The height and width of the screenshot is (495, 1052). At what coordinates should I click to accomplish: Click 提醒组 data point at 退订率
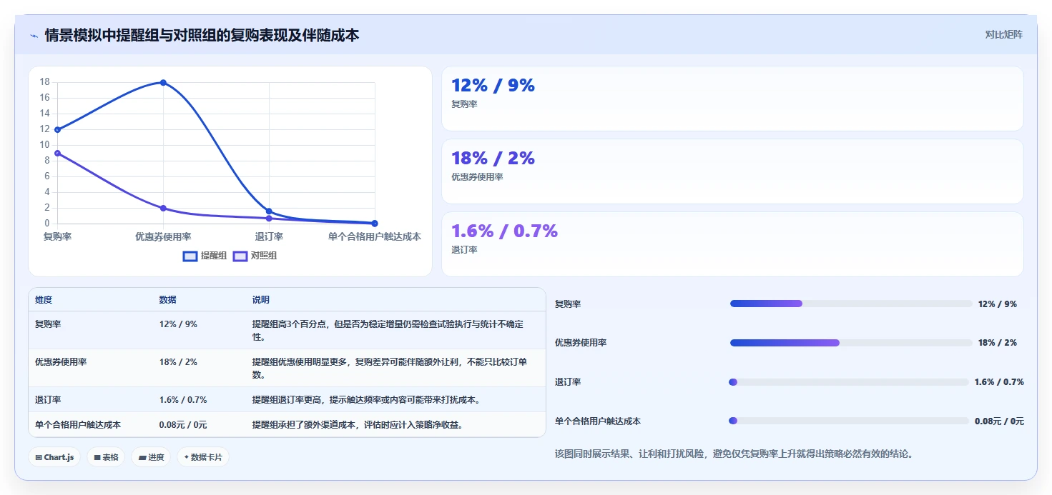click(269, 211)
